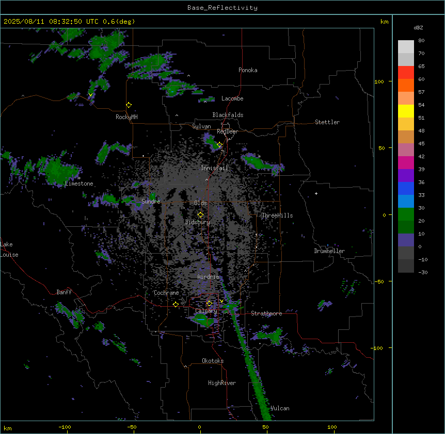
Task: Click the magenta 39-42 dBZ legend swatch
Action: pos(406,162)
